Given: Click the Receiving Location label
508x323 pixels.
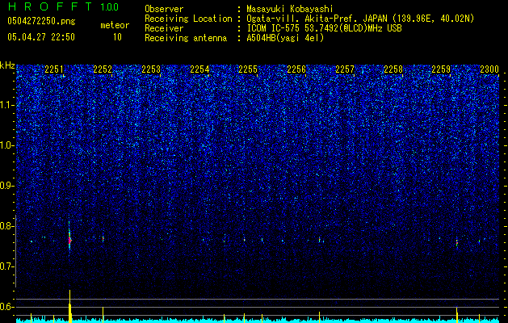Looking at the screenshot, I should point(188,19).
